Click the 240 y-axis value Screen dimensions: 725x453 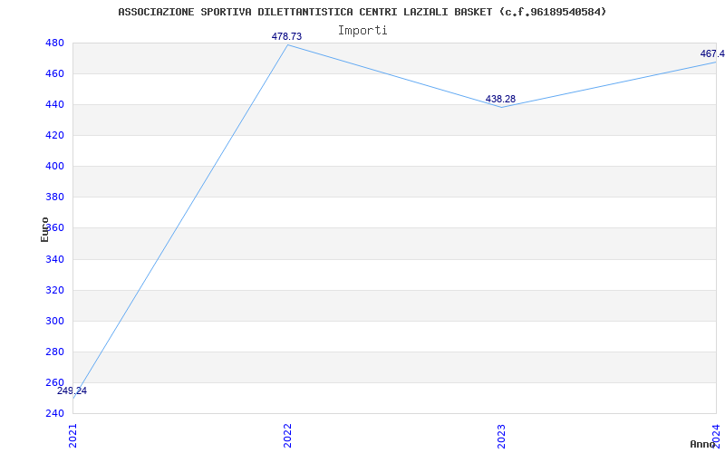[54, 413]
